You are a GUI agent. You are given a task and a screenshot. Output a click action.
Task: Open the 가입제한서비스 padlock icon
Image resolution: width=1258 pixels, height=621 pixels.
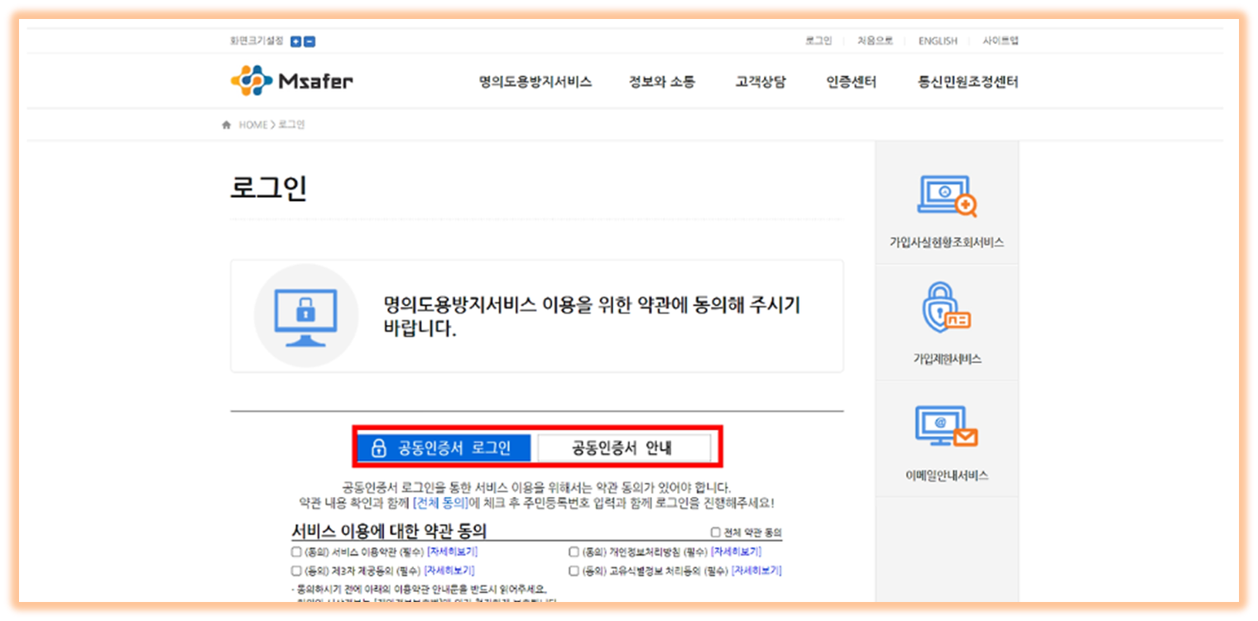pos(946,308)
